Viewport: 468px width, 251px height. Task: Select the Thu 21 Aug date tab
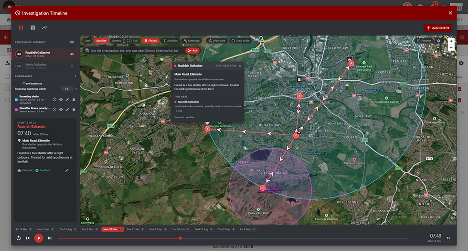point(68,229)
